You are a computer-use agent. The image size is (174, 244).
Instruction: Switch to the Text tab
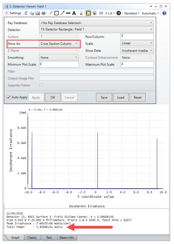pyautogui.click(x=49, y=237)
